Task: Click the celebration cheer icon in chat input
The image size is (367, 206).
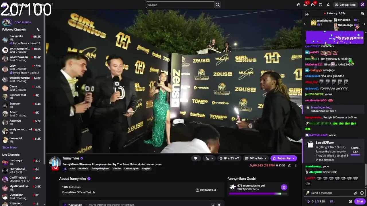Action: coord(356,193)
